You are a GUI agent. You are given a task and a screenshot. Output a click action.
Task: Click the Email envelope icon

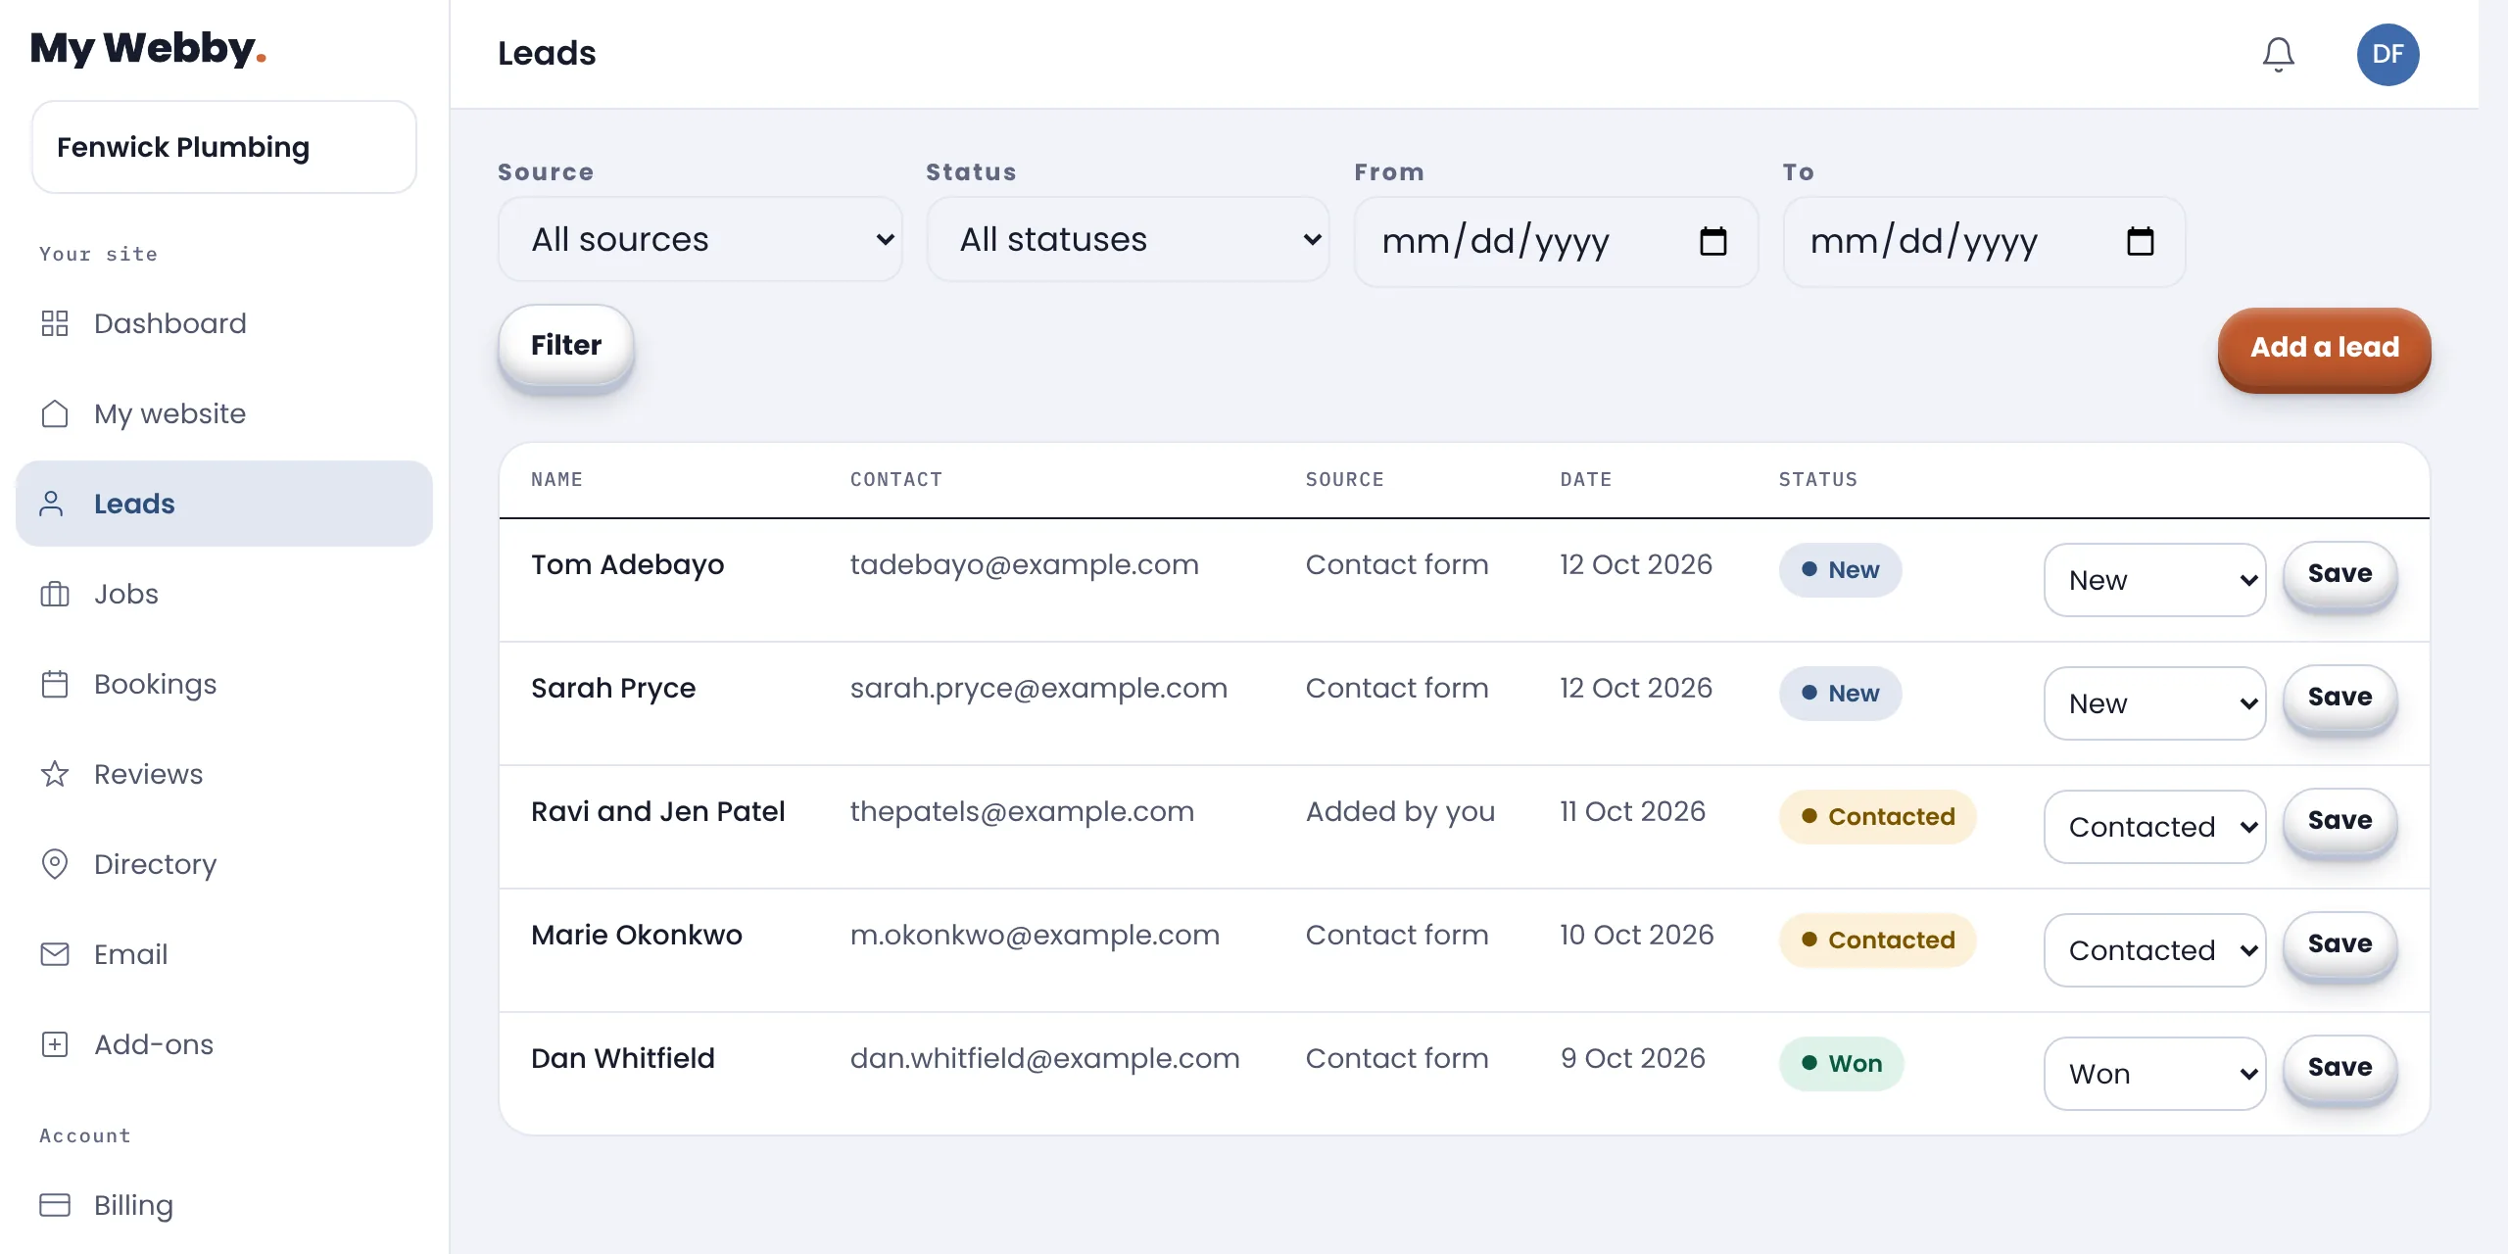[x=55, y=954]
